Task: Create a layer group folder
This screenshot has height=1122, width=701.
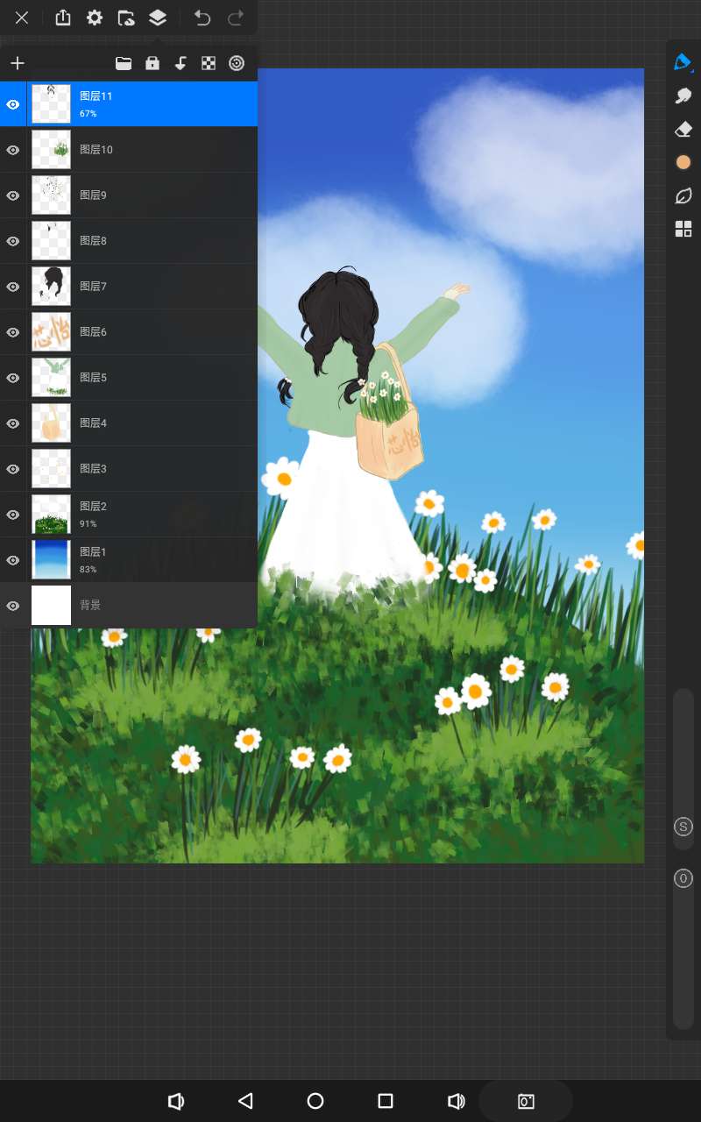Action: point(124,63)
